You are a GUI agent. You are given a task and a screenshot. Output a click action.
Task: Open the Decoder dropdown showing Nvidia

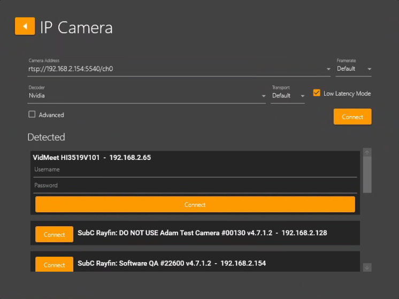pos(147,96)
